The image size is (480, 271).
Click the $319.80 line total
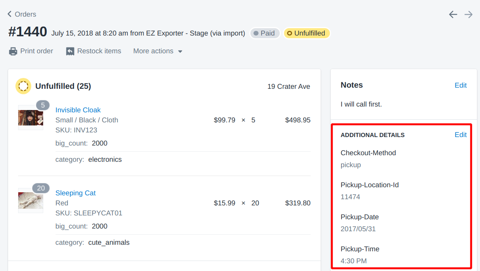point(298,203)
